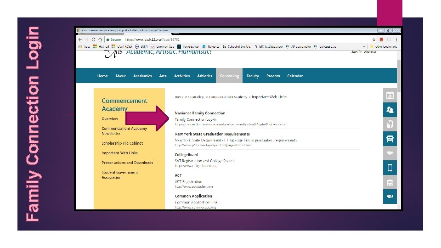
Task: Open the Arts navigation menu item
Action: (x=163, y=76)
